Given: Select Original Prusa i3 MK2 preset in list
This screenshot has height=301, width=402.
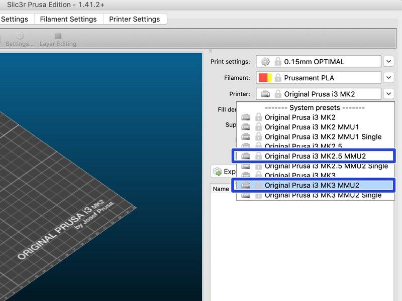Looking at the screenshot, I should coord(316,117).
